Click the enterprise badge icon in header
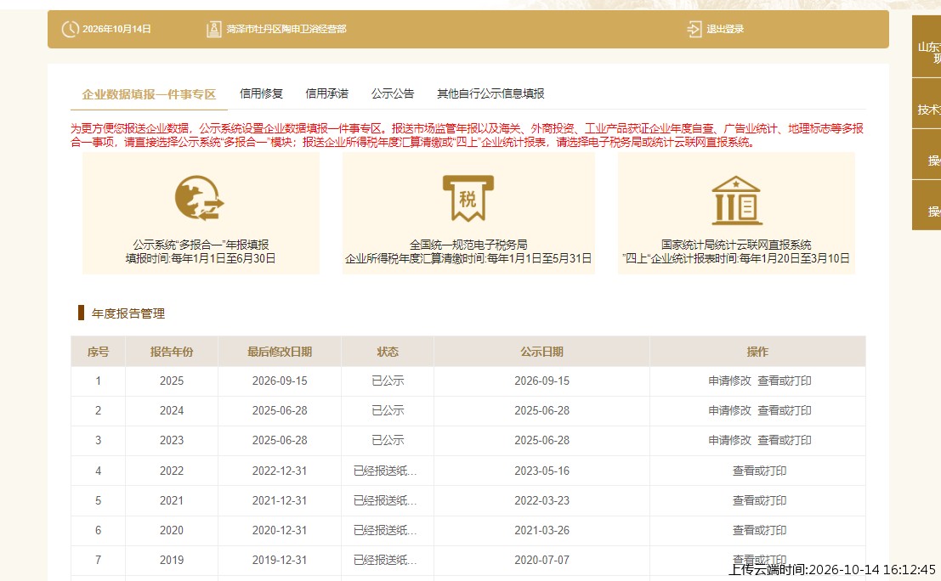The height and width of the screenshot is (581, 941). [x=213, y=29]
